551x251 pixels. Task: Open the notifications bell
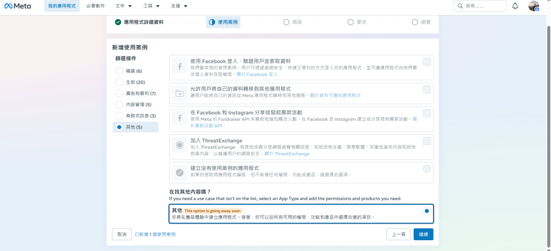[515, 6]
